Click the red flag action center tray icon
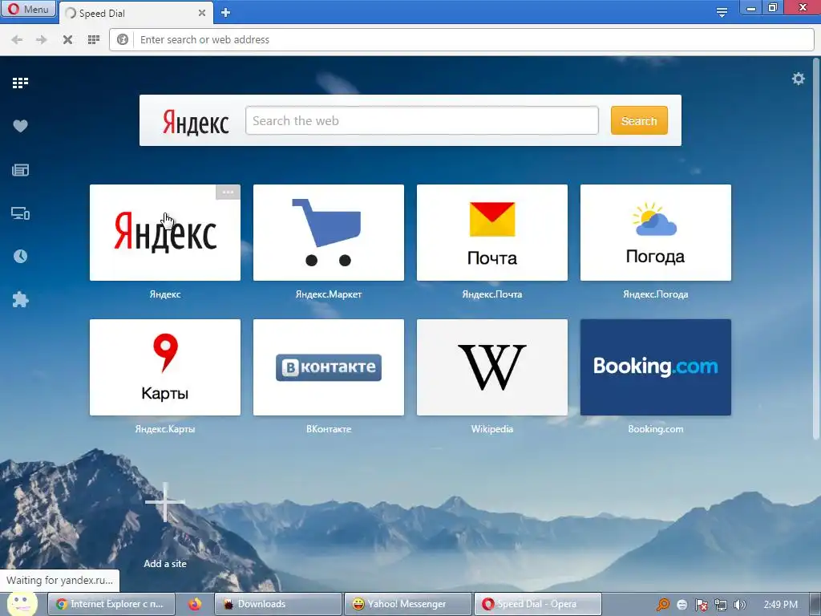This screenshot has width=821, height=616. (x=701, y=605)
